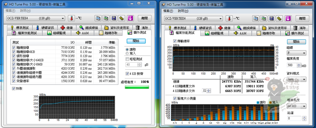Click 時間 column header in test list
The width and height of the screenshot is (316, 128).
click(x=85, y=42)
